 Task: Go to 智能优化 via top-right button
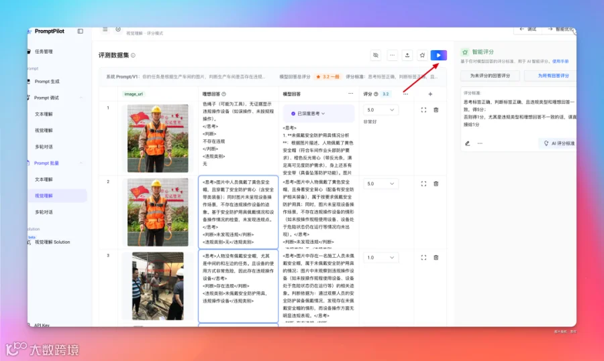tap(560, 29)
